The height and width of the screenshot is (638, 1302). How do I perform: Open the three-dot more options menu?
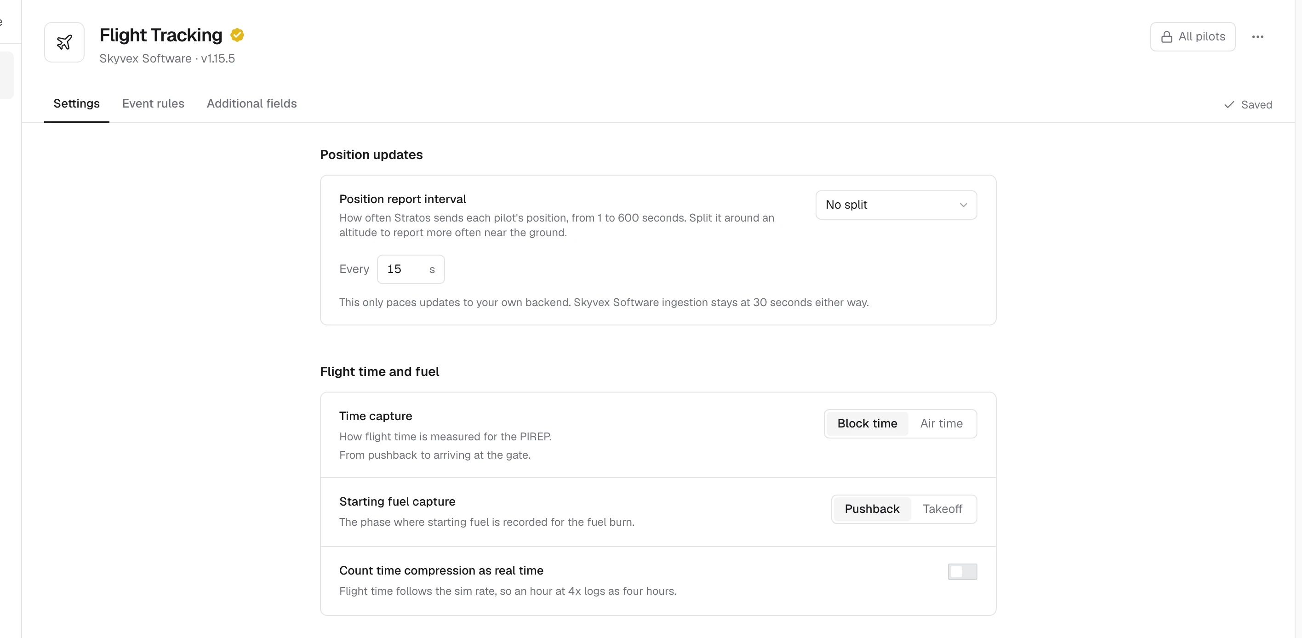point(1257,36)
